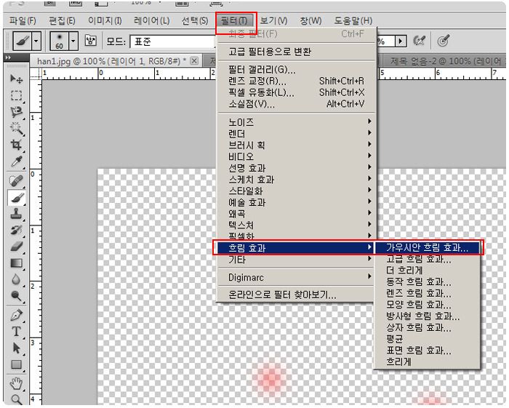Select the Eyedropper tool
This screenshot has width=509, height=408.
click(x=16, y=161)
